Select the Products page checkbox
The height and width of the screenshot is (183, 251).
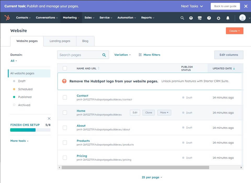point(65,143)
